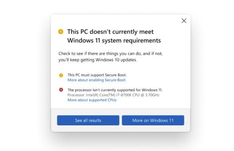234x151 pixels.
Task: Close the PC Health Check dialog
Action: pyautogui.click(x=184, y=21)
